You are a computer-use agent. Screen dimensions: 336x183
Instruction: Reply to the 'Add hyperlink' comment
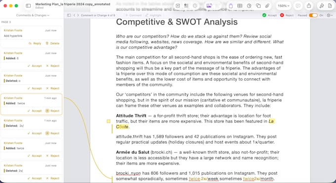point(35,43)
